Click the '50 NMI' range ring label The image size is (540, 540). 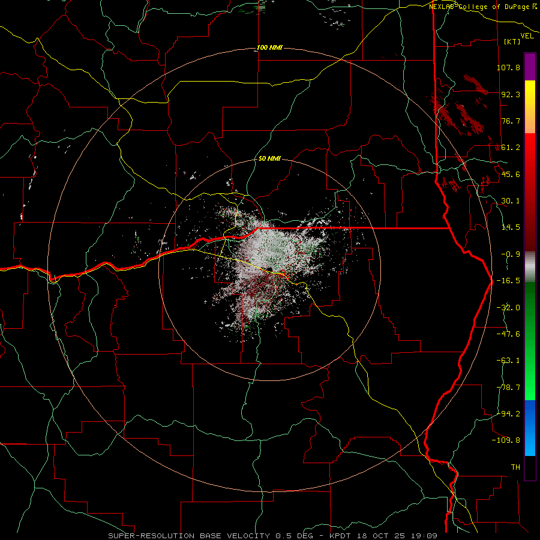coord(269,159)
